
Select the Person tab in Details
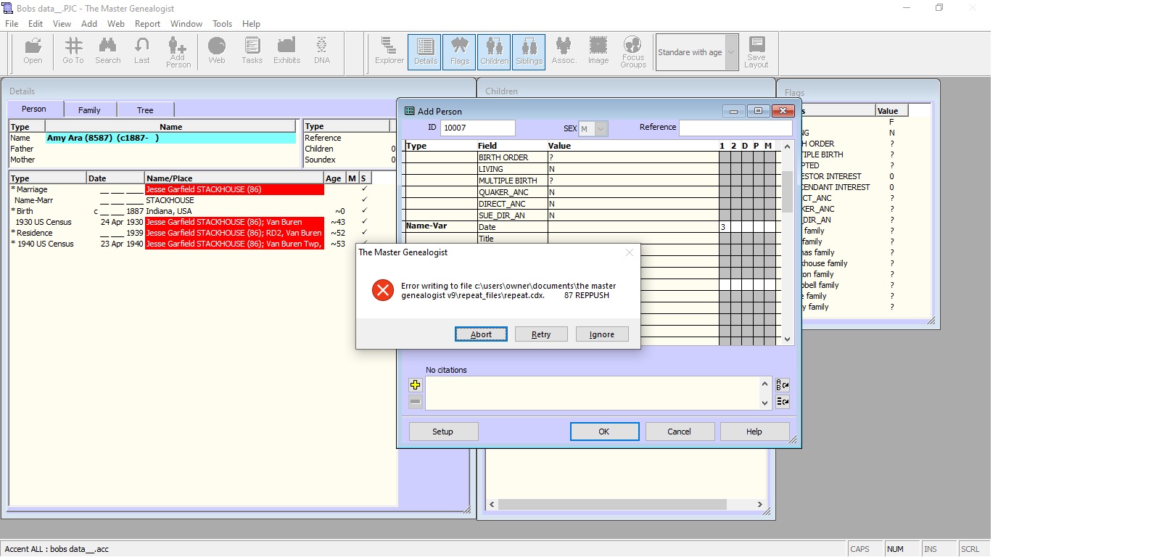tap(34, 109)
